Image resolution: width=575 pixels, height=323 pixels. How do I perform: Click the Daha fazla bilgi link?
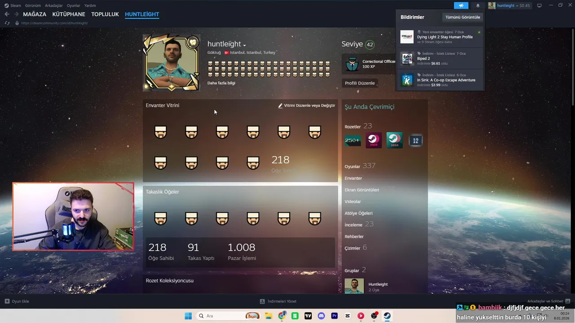[x=221, y=83]
